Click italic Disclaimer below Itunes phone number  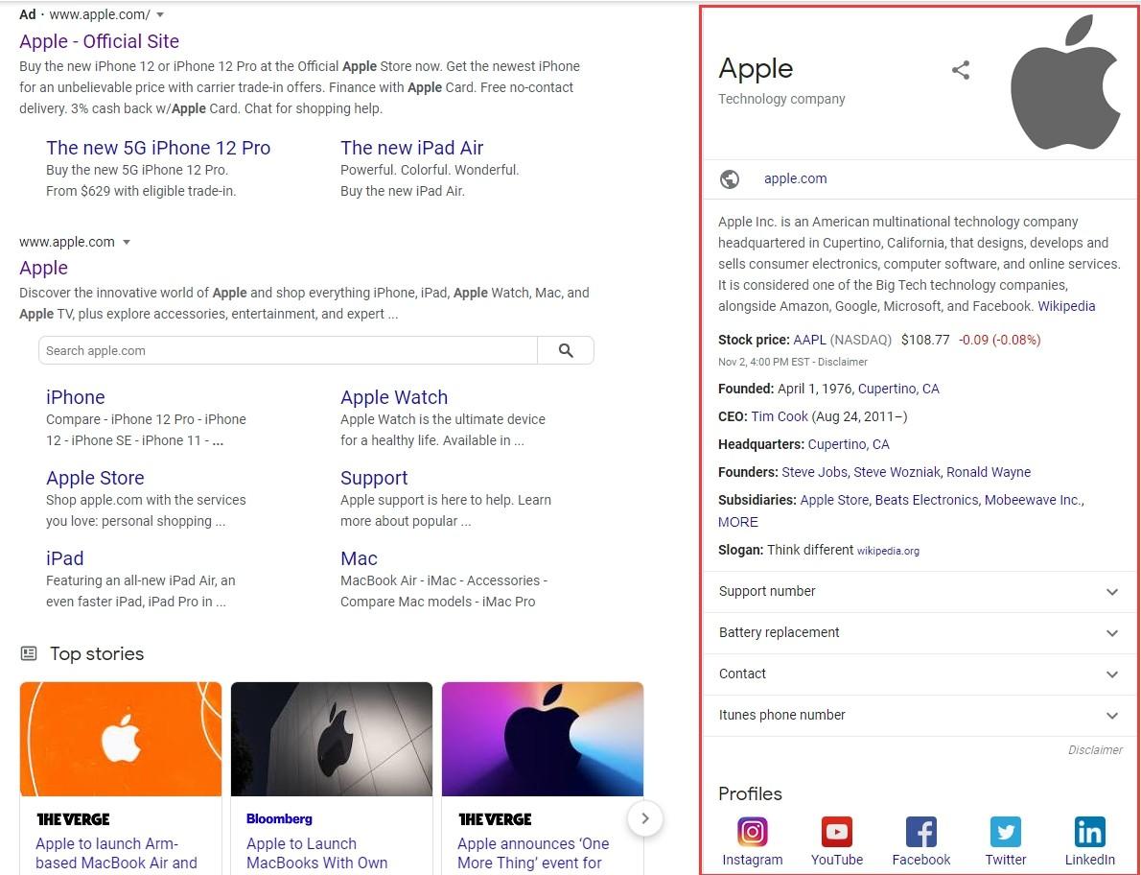(x=1095, y=749)
